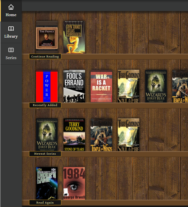Screen dimensions: 188x207
Task: Click the Library open-book icon
Action: click(x=11, y=28)
